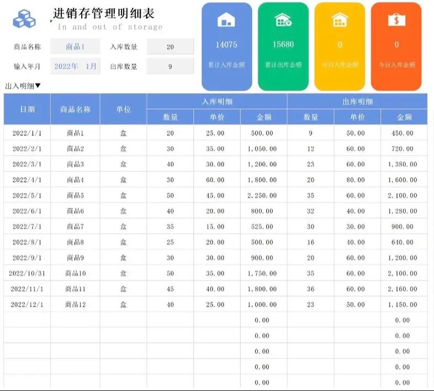This screenshot has width=434, height=391.
Task: Click the 累计出库金额 label in green card
Action: (283, 65)
